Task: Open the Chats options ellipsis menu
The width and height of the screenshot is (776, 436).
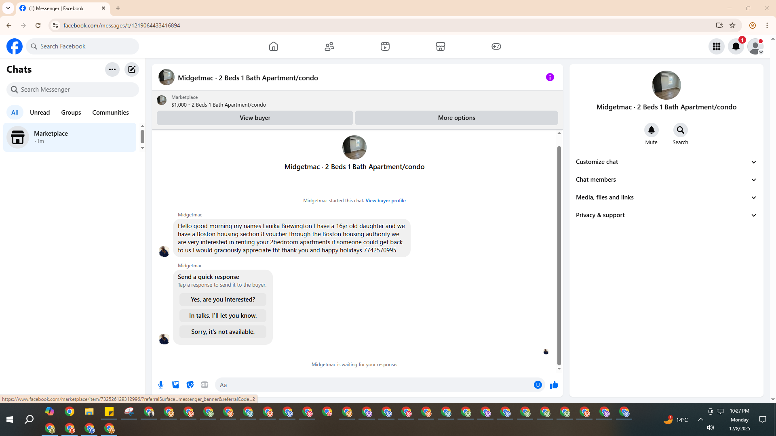Action: [x=112, y=69]
